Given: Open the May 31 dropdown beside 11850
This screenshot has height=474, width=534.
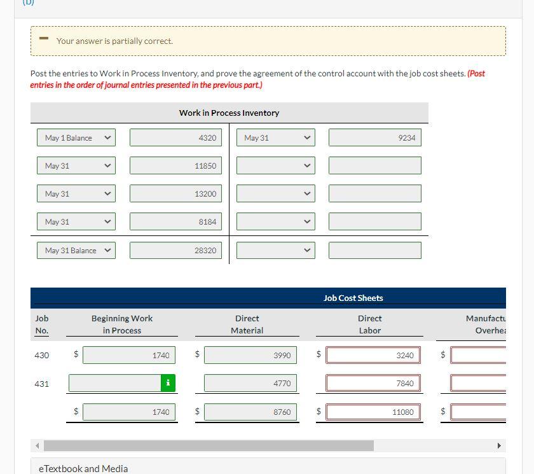Looking at the screenshot, I should (x=76, y=165).
